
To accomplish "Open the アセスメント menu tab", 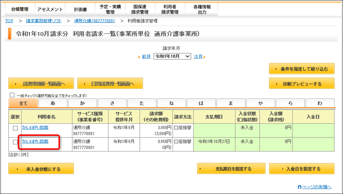I will tap(50, 9).
